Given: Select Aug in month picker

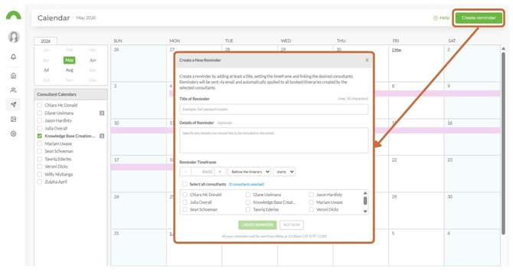Looking at the screenshot, I should click(70, 70).
